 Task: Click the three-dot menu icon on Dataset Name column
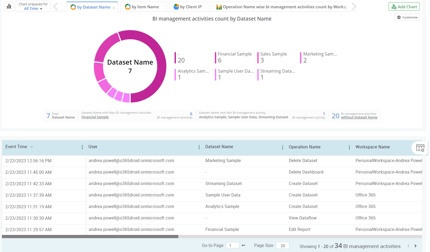[x=282, y=147]
